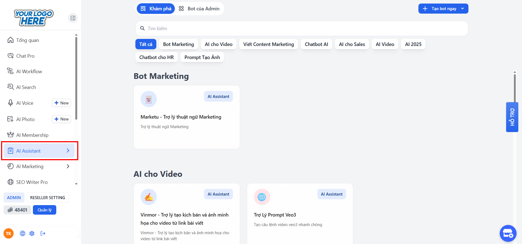The image size is (522, 244).
Task: Click the TK user avatar
Action: point(8,233)
